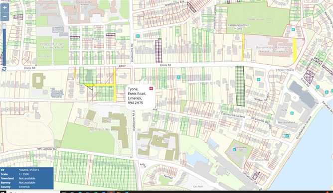Select the large black hatched plot
The width and height of the screenshot is (333, 193).
(x=240, y=86)
